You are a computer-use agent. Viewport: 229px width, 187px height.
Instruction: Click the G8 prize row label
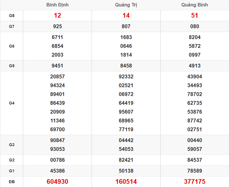tap(12, 16)
